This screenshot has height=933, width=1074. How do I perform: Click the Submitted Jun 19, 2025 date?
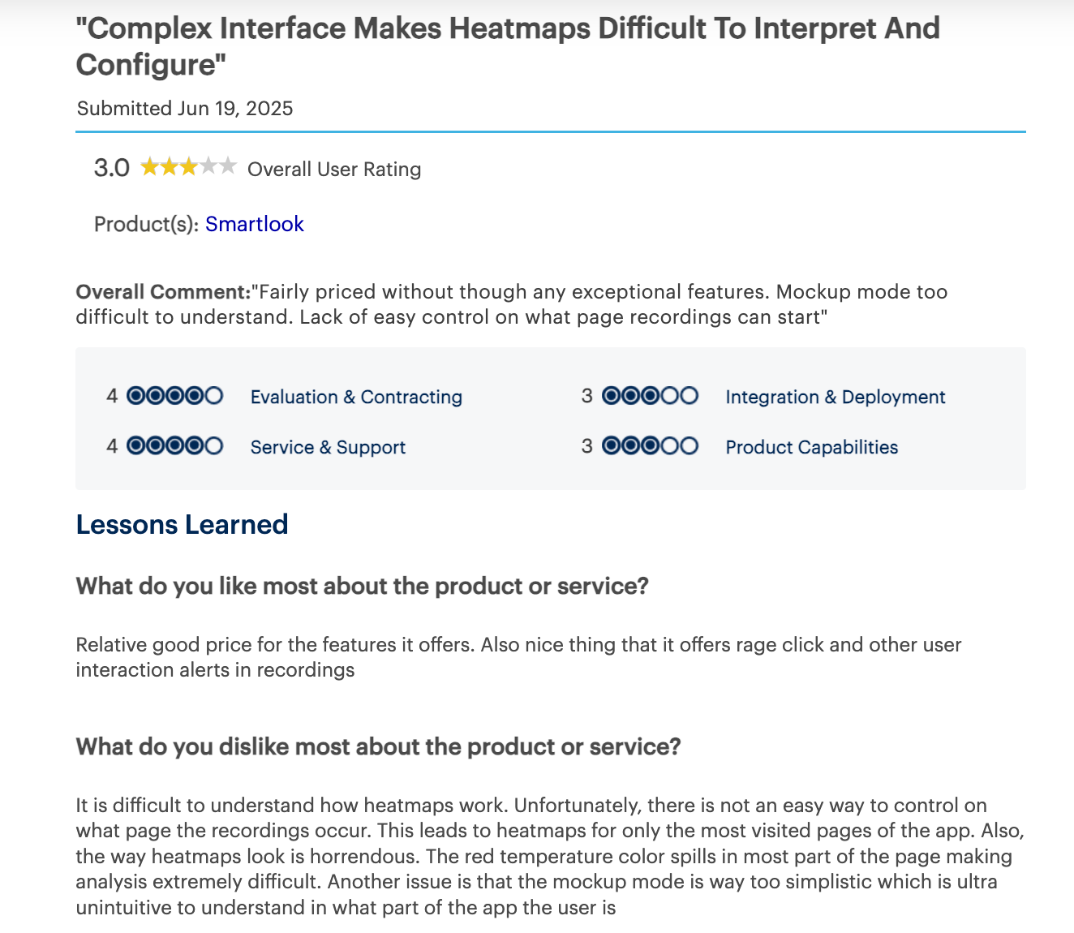click(x=185, y=109)
